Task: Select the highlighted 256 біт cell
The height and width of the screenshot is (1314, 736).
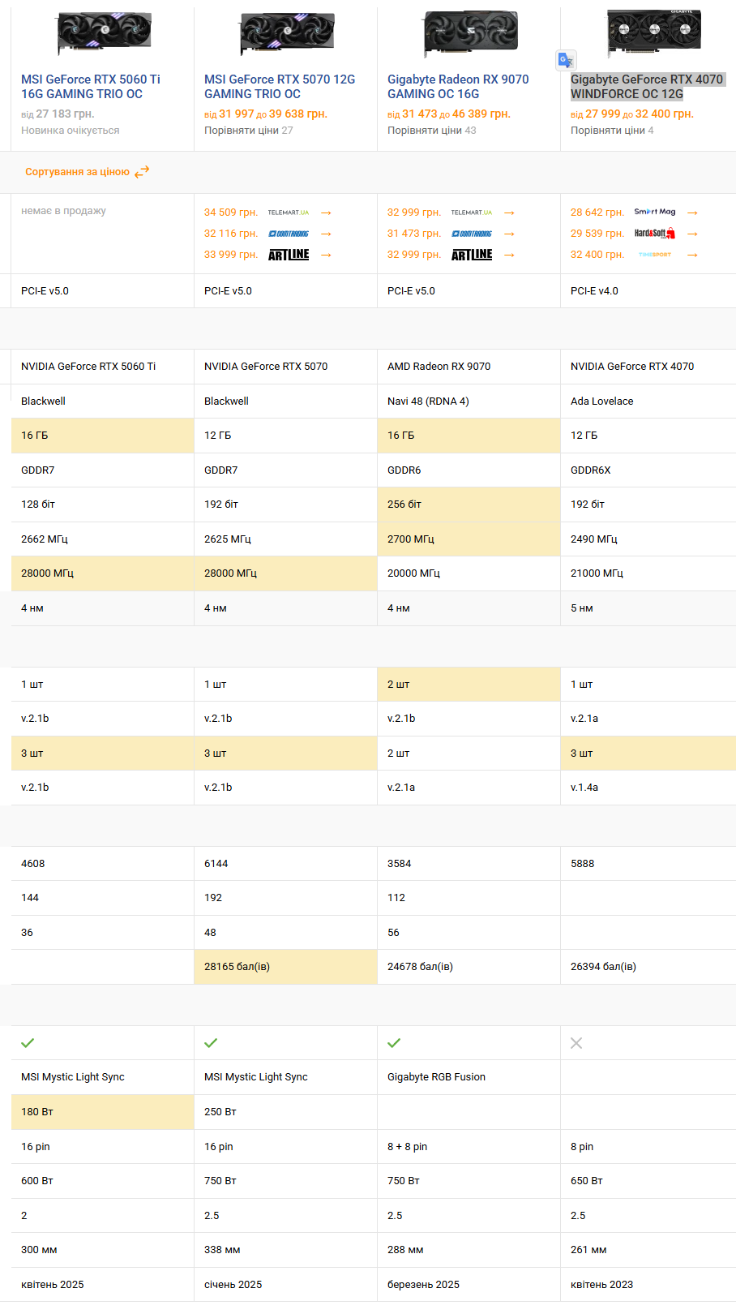Action: point(469,505)
